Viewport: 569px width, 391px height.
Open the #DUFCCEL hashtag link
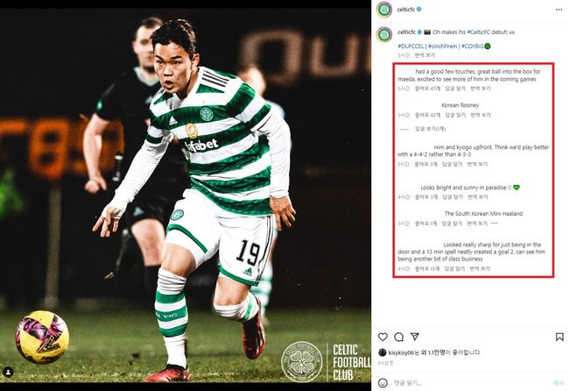(x=411, y=46)
